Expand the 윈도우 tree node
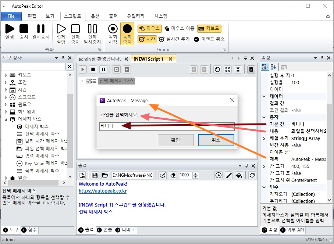The height and width of the screenshot is (244, 334). pyautogui.click(x=6, y=104)
